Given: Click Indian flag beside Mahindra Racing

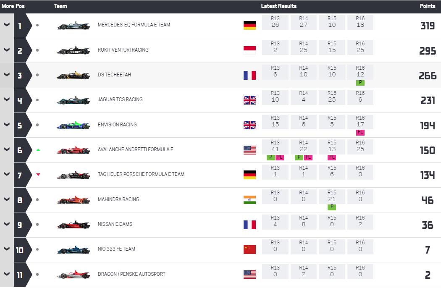Looking at the screenshot, I should click(250, 200).
